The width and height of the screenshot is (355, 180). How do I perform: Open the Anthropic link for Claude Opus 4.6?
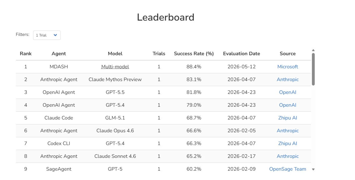[x=288, y=131]
